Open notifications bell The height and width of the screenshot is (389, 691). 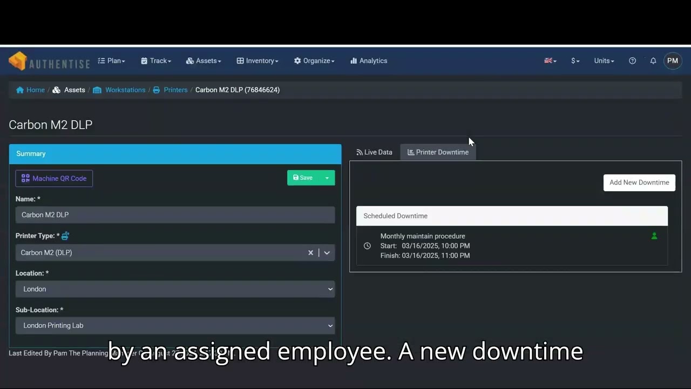coord(653,61)
